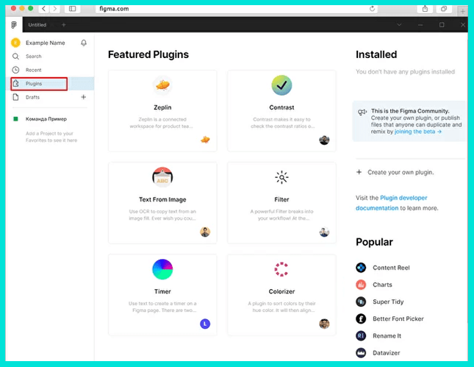Click the Zeplin author avatar
This screenshot has height=367, width=474.
point(205,140)
